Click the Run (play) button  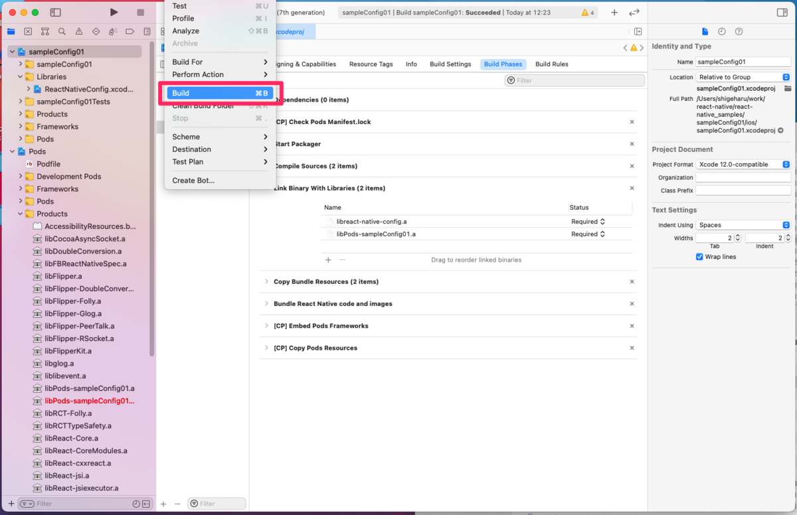pos(114,13)
